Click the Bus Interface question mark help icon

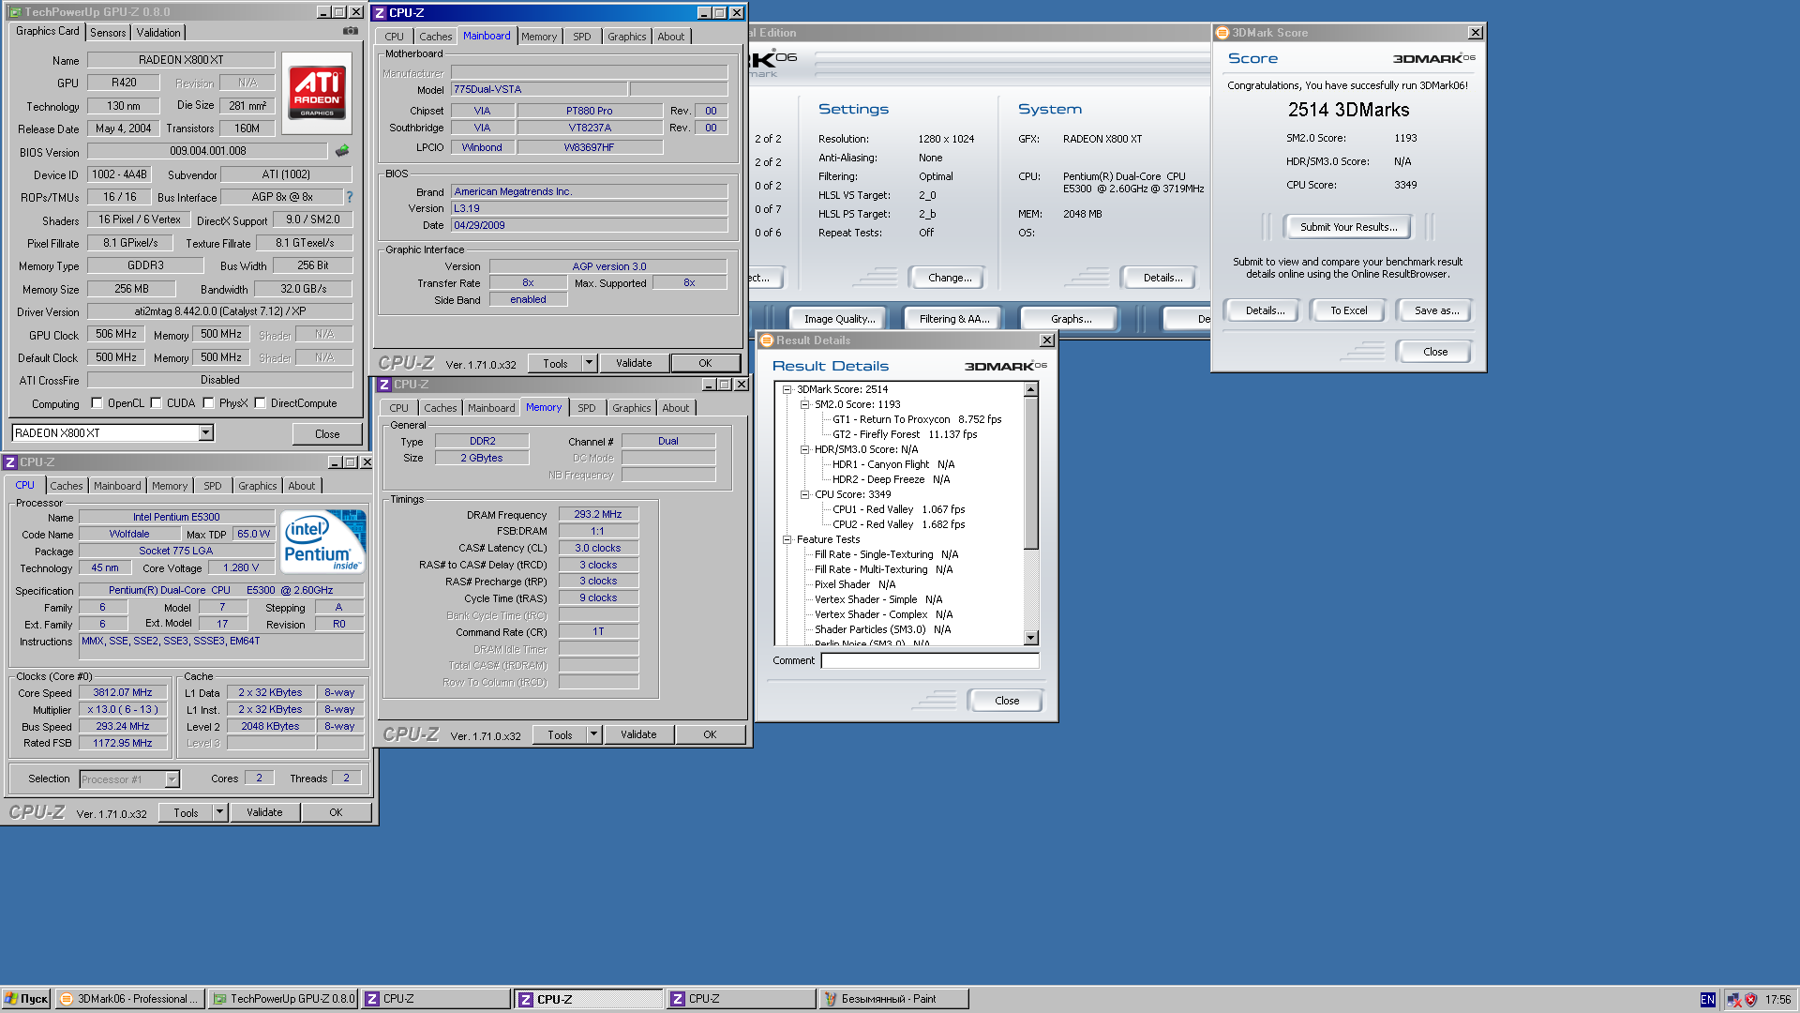coord(350,197)
